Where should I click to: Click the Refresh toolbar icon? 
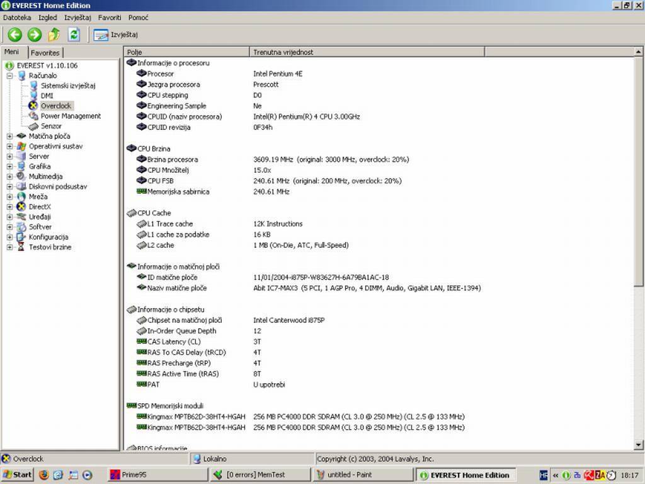coord(74,35)
